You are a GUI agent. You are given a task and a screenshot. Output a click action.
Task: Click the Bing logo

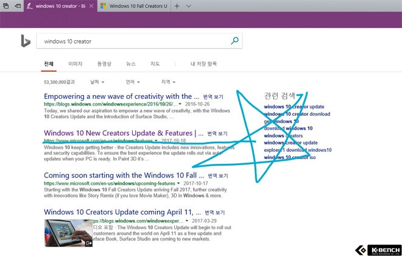[26, 41]
